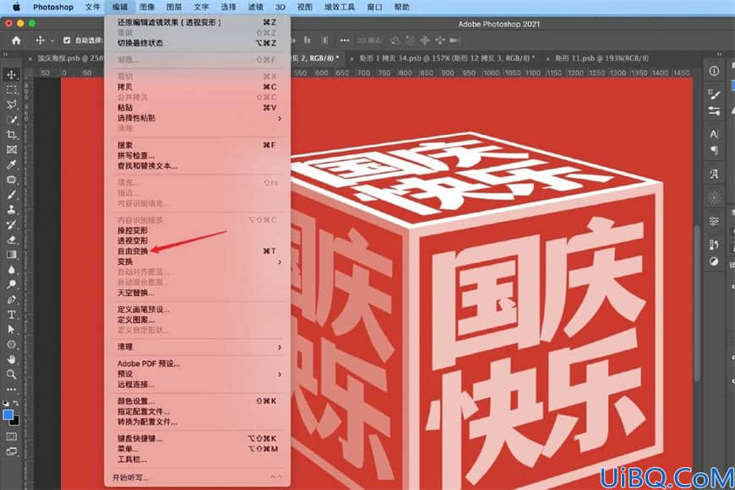Select the Frame tool
This screenshot has height=490, width=735.
11,150
